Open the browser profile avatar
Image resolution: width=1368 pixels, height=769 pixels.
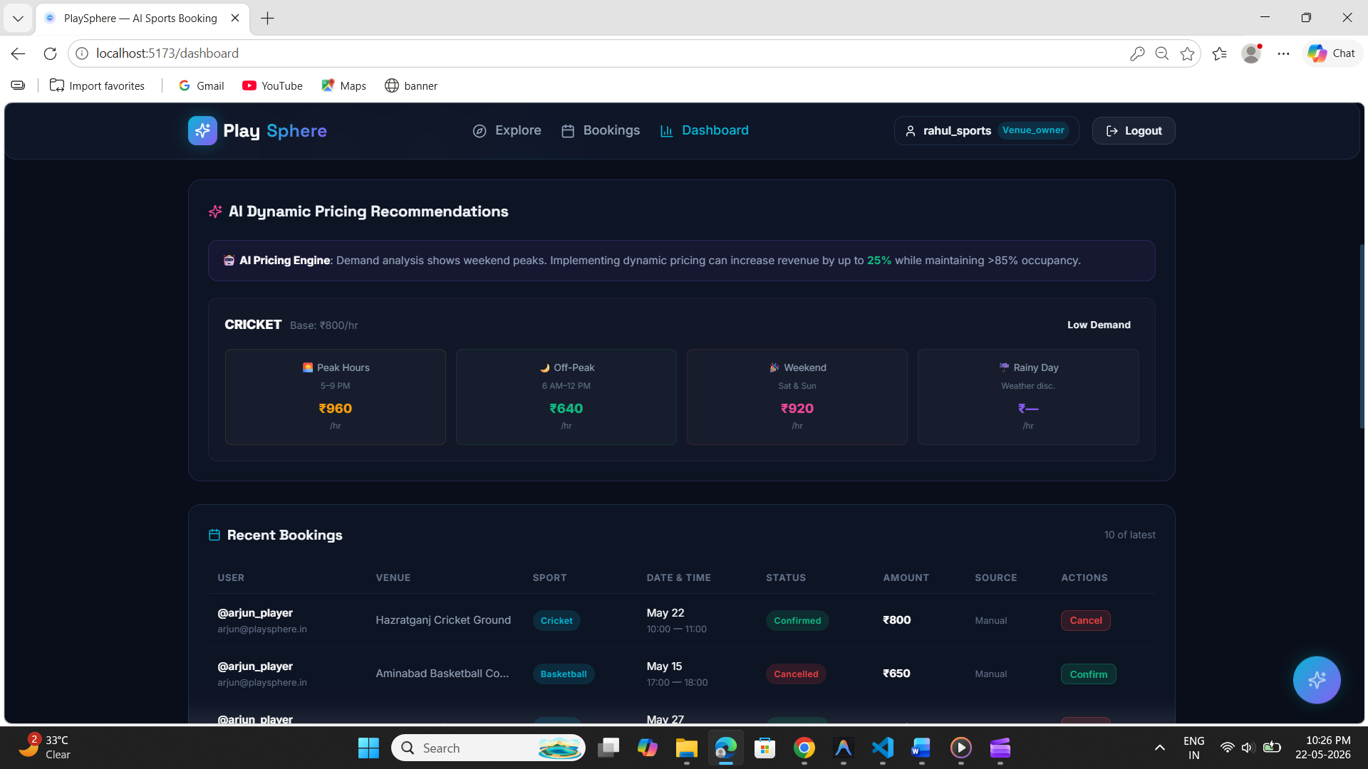1251,53
